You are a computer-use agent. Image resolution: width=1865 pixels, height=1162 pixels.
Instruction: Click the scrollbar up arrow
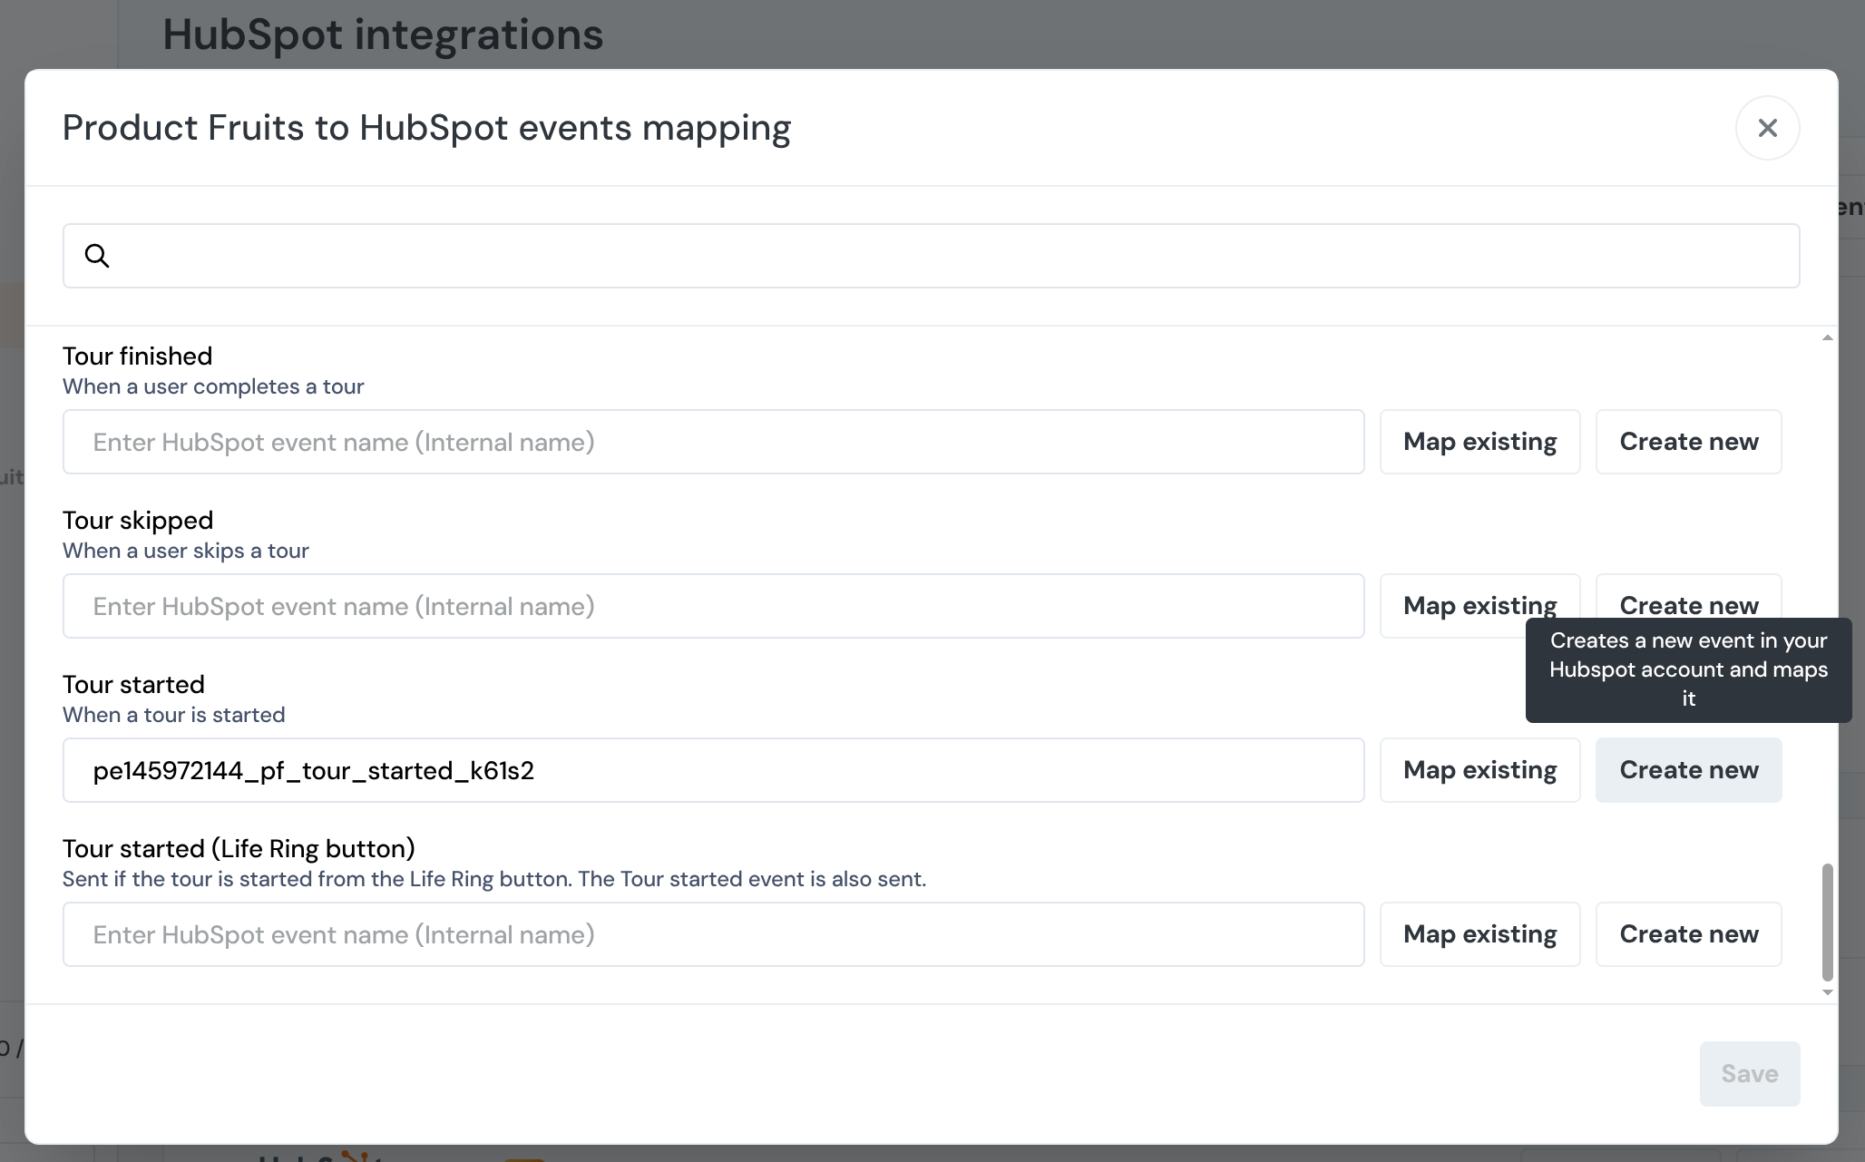coord(1827,338)
